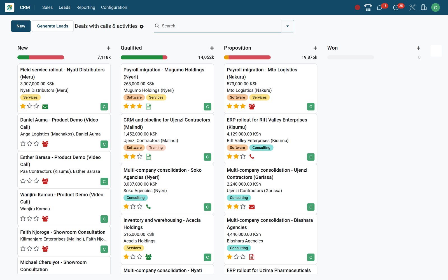Open the Sales menu
This screenshot has width=448, height=280.
pos(47,8)
